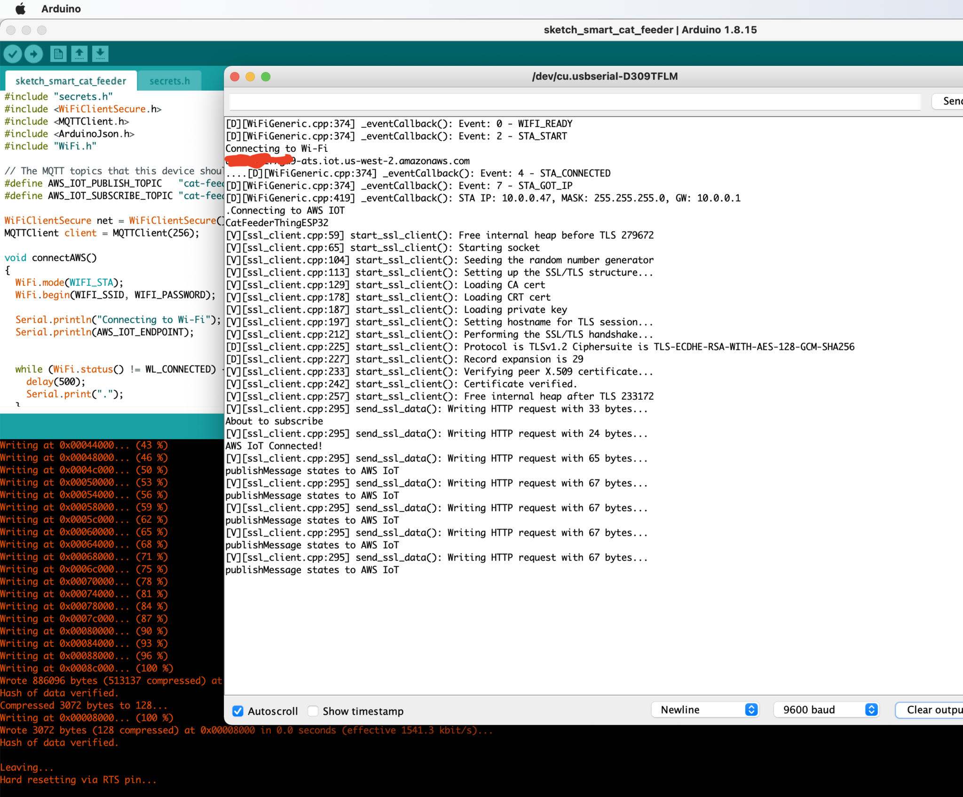Click the TLSv1.2 Ciphersuite log line
The image size is (963, 797).
(540, 347)
